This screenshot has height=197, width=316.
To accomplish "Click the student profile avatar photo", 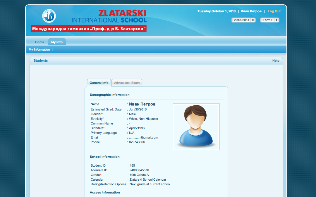I will pyautogui.click(x=196, y=127).
